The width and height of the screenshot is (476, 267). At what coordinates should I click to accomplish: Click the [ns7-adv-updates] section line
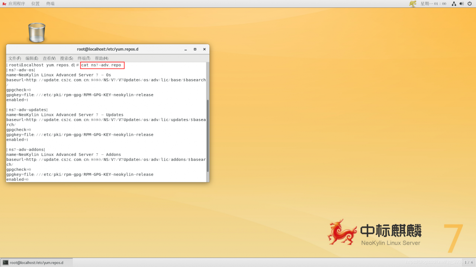(27, 110)
